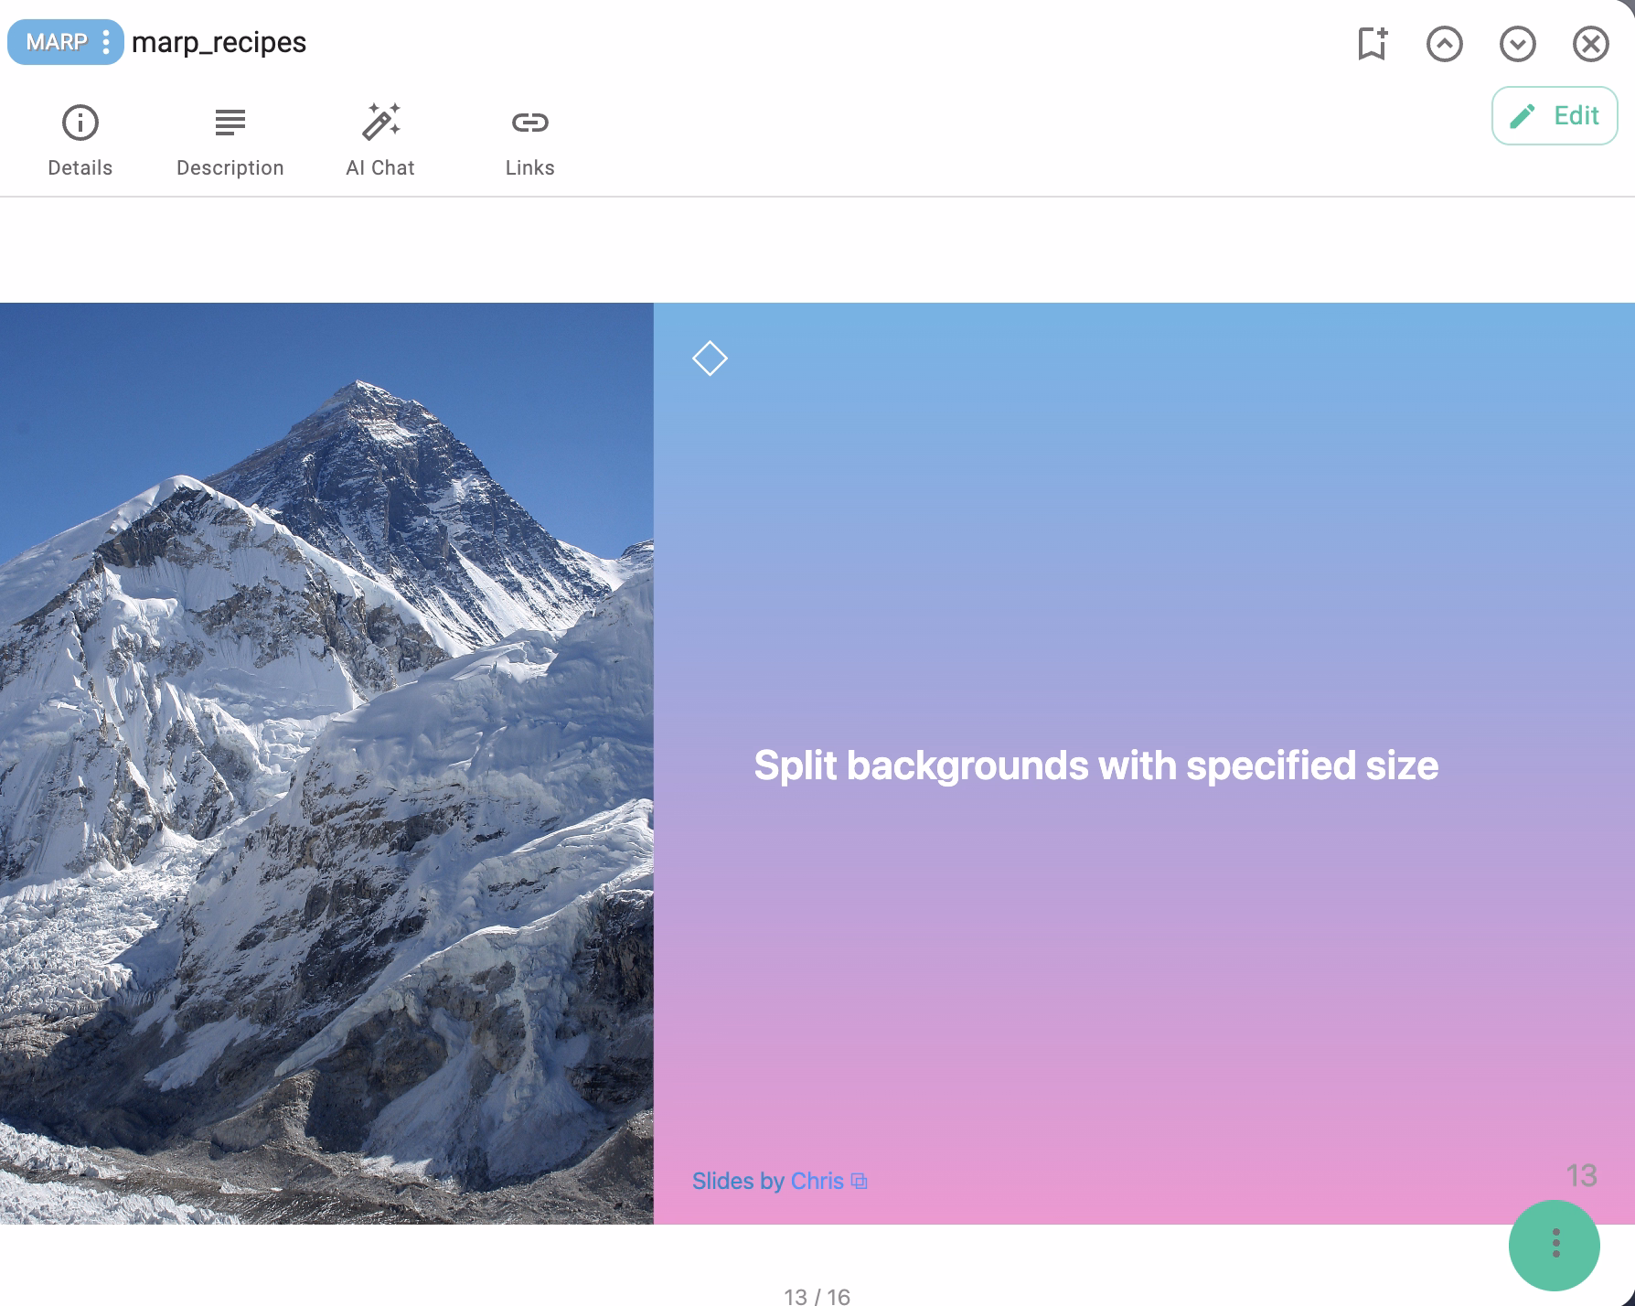Expand the item with the down chevron
The height and width of the screenshot is (1306, 1635).
click(x=1517, y=43)
